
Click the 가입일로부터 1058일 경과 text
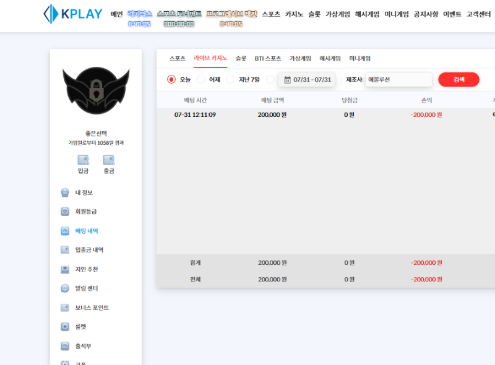(96, 143)
